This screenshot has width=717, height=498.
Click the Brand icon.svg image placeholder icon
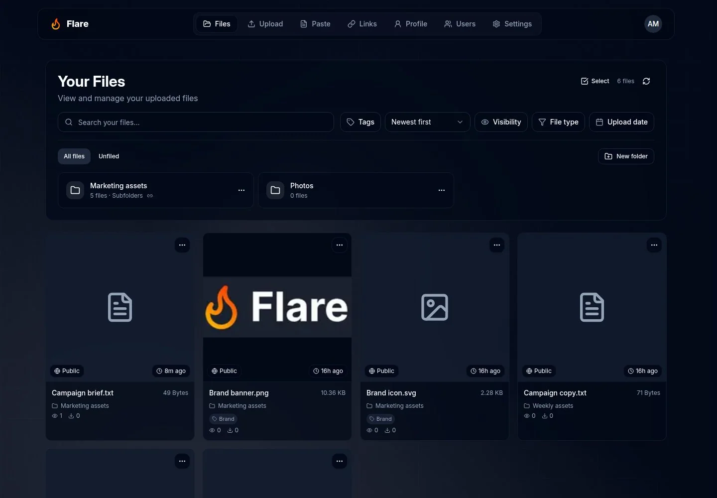[435, 307]
